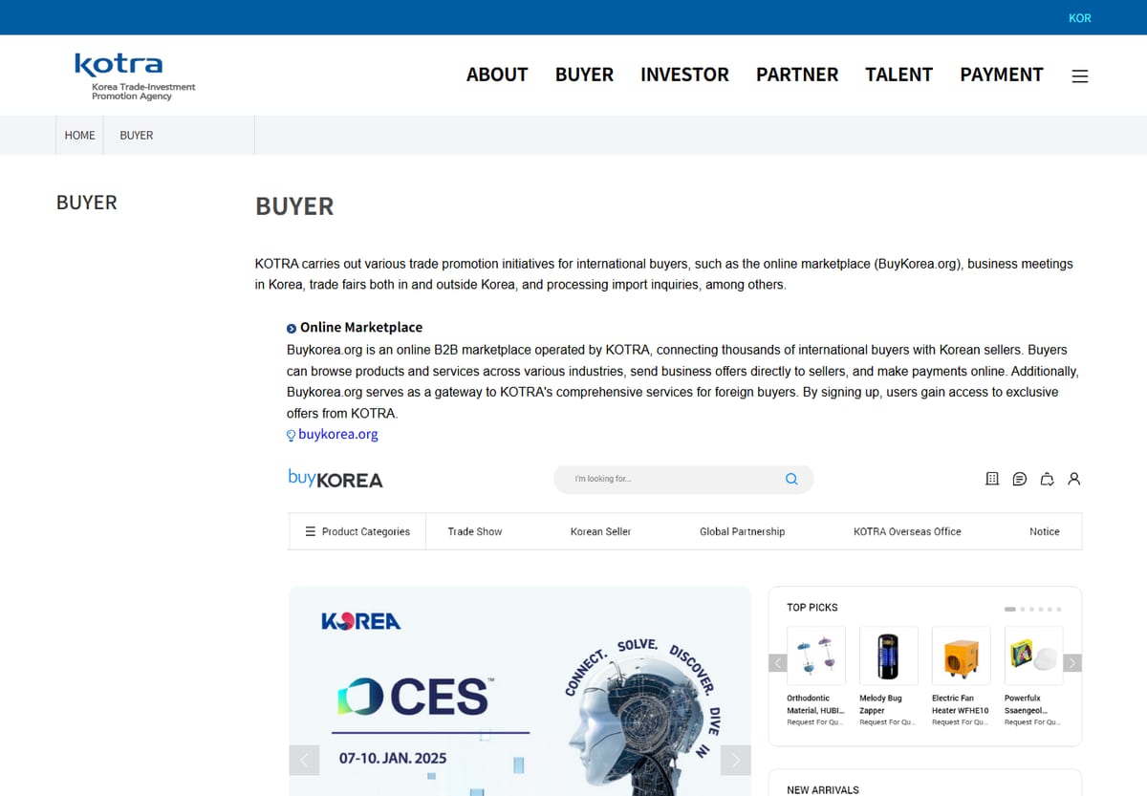Image resolution: width=1147 pixels, height=796 pixels.
Task: Click the 'Melody Bug Zapper' product title
Action: [x=880, y=704]
